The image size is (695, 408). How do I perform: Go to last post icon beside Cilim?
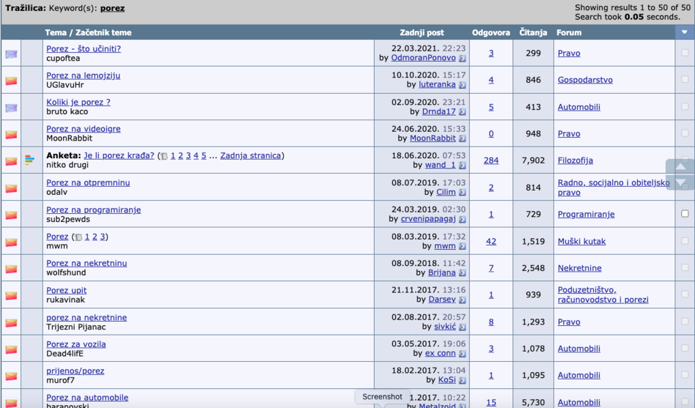[462, 193]
